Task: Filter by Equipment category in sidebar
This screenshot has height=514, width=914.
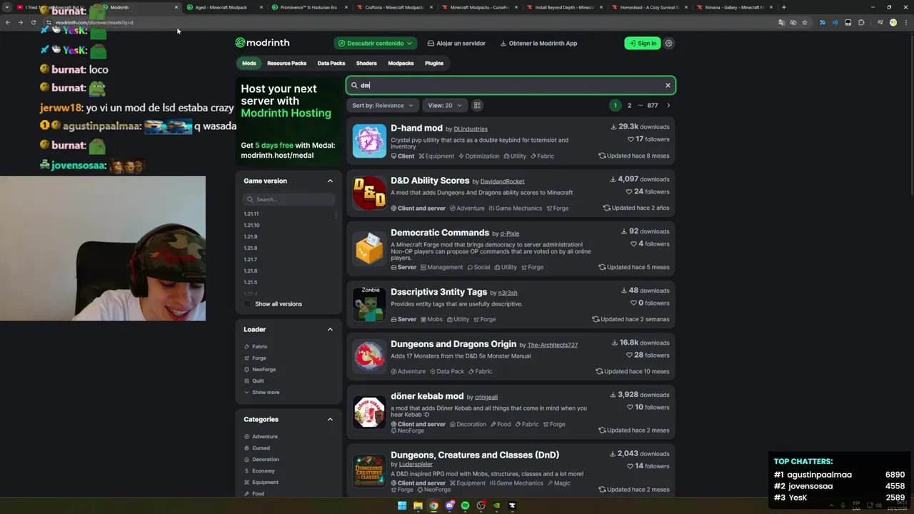Action: [x=261, y=482]
